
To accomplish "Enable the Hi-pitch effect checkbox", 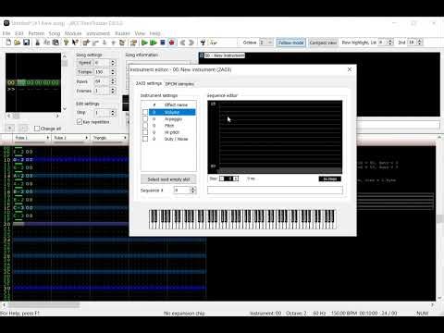I will tap(145, 132).
